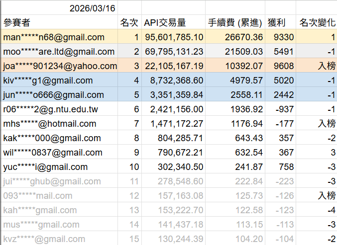Click fee value 125.73
The height and width of the screenshot is (245, 337).
pos(249,196)
